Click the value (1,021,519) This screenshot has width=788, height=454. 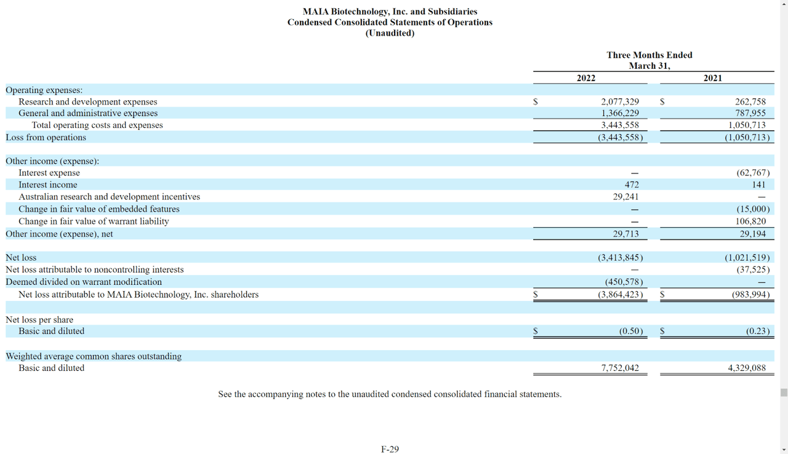tap(747, 258)
